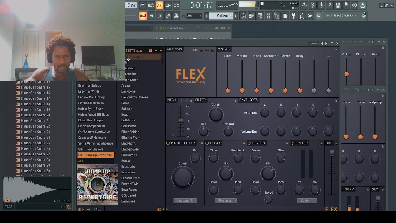This screenshot has height=223, width=396.
Task: Click the ANALYSIS section header
Action: coord(174,50)
